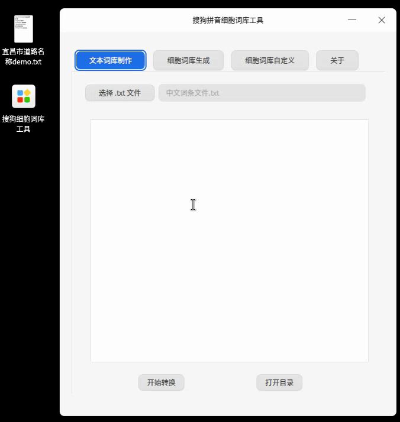Close the 搜狗拼音细胞词库工具 window
This screenshot has height=422, width=400.
tap(382, 20)
